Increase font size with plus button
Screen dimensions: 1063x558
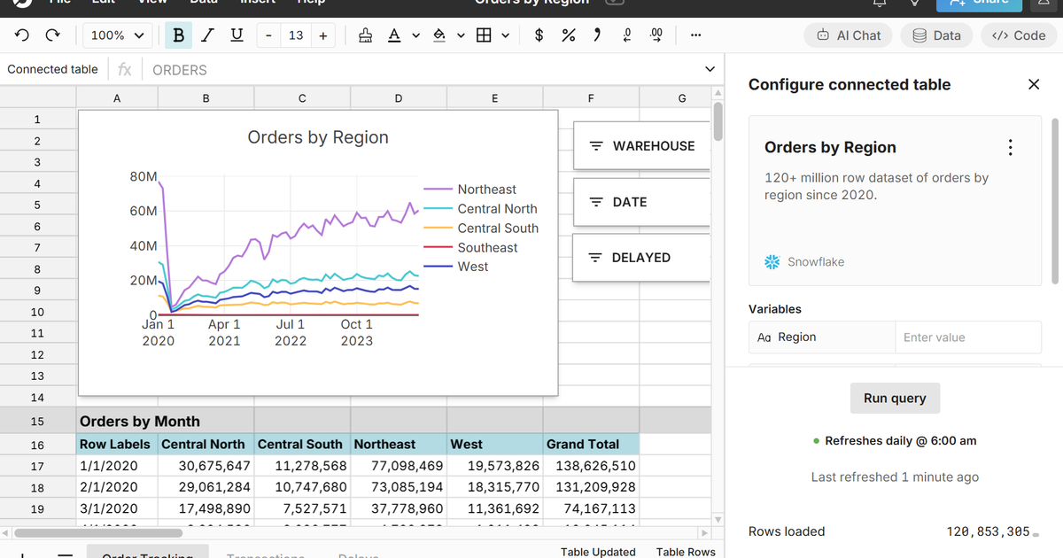(x=323, y=35)
